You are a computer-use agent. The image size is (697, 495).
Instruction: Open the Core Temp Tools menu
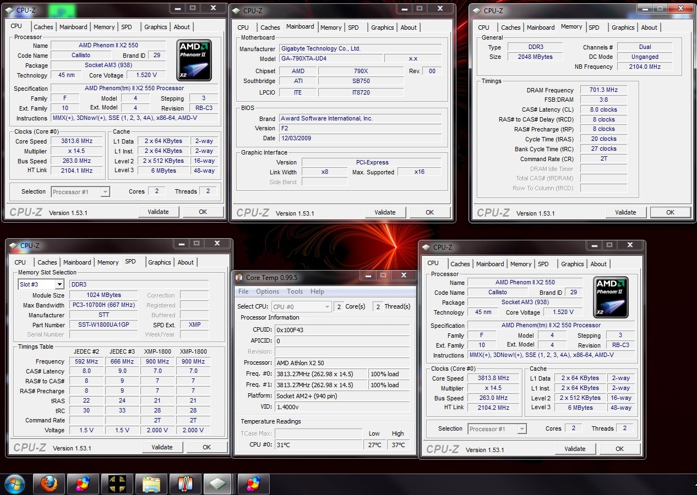point(295,291)
